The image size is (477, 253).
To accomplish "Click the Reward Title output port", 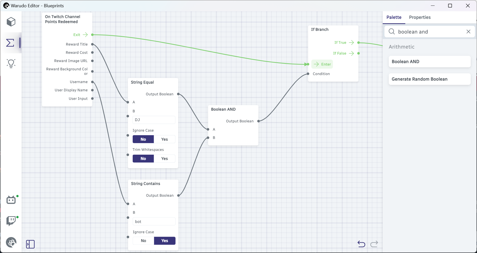I will pos(93,44).
